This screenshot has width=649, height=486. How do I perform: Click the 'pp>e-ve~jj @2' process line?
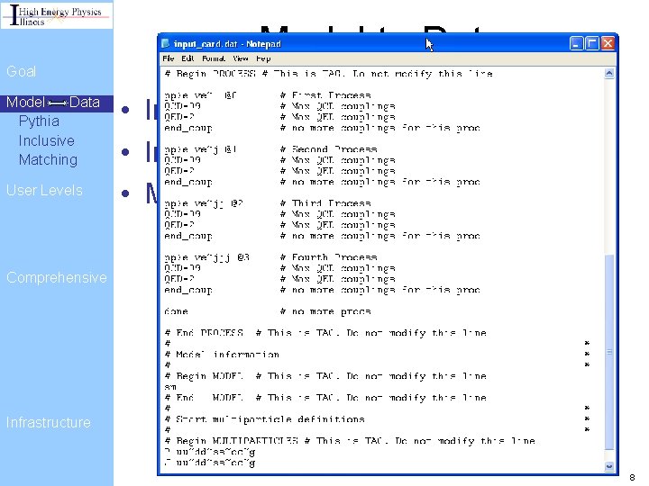click(x=204, y=203)
